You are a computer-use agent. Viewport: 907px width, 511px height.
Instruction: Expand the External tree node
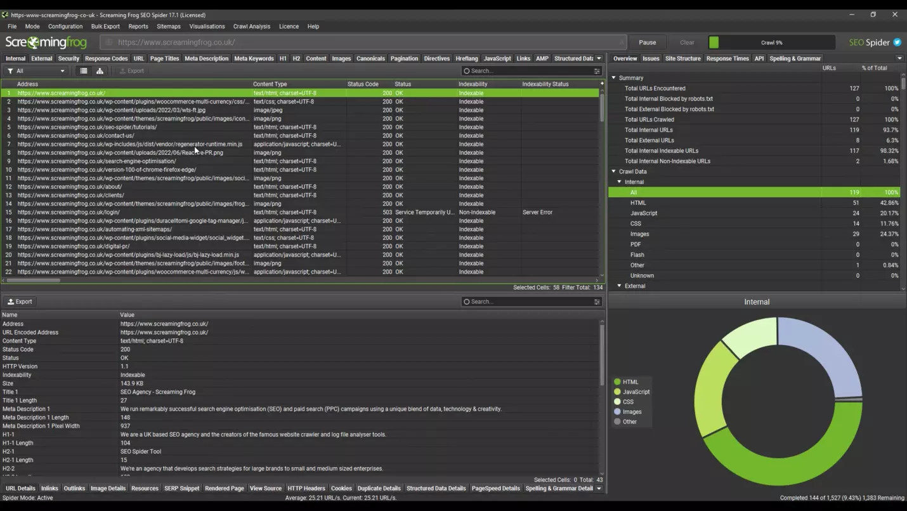620,286
